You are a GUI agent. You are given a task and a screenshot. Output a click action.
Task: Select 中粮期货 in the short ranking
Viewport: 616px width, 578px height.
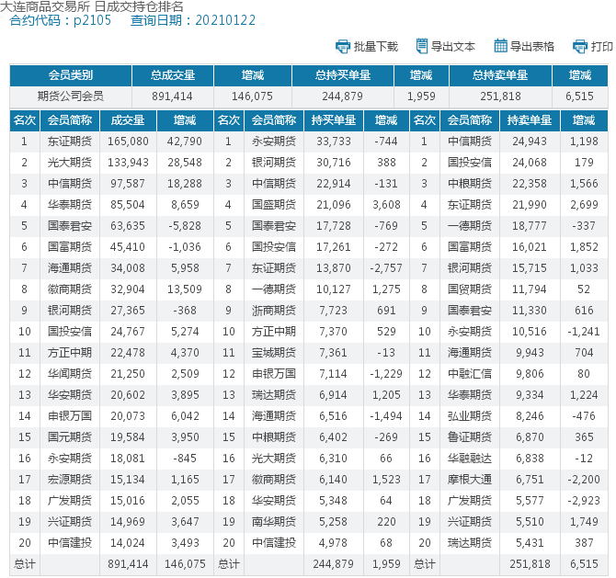coord(470,184)
